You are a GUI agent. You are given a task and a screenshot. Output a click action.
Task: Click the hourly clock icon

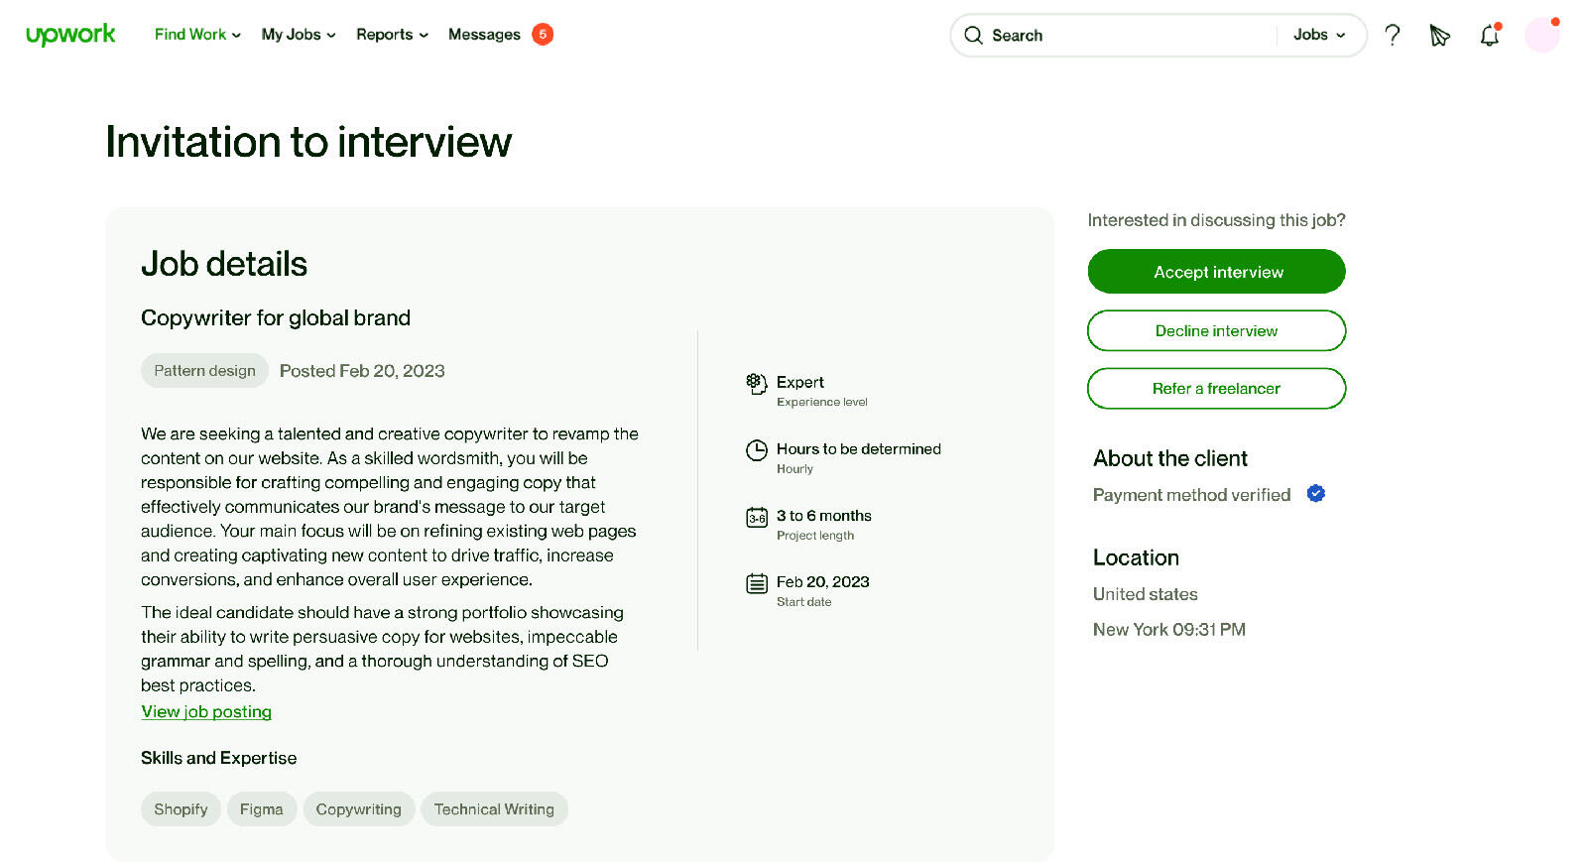(x=756, y=450)
